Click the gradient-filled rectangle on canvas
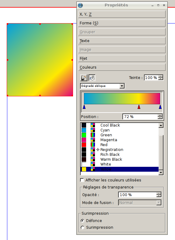The width and height of the screenshot is (175, 240). [40, 60]
